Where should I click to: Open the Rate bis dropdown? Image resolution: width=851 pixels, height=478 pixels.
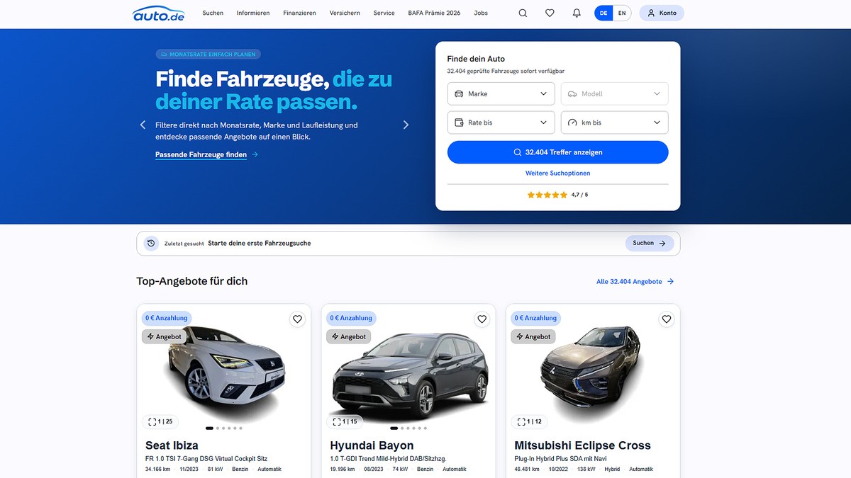point(501,123)
